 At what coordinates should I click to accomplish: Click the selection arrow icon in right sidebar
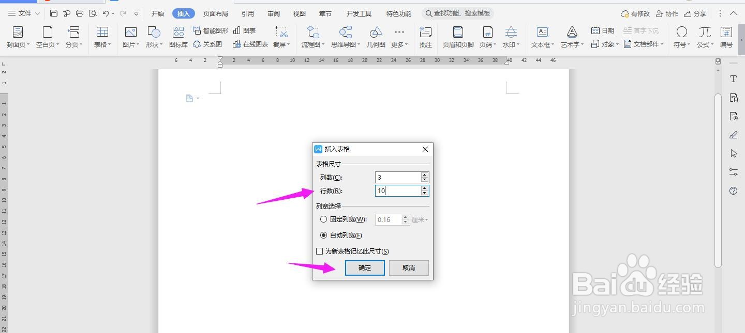[x=733, y=153]
